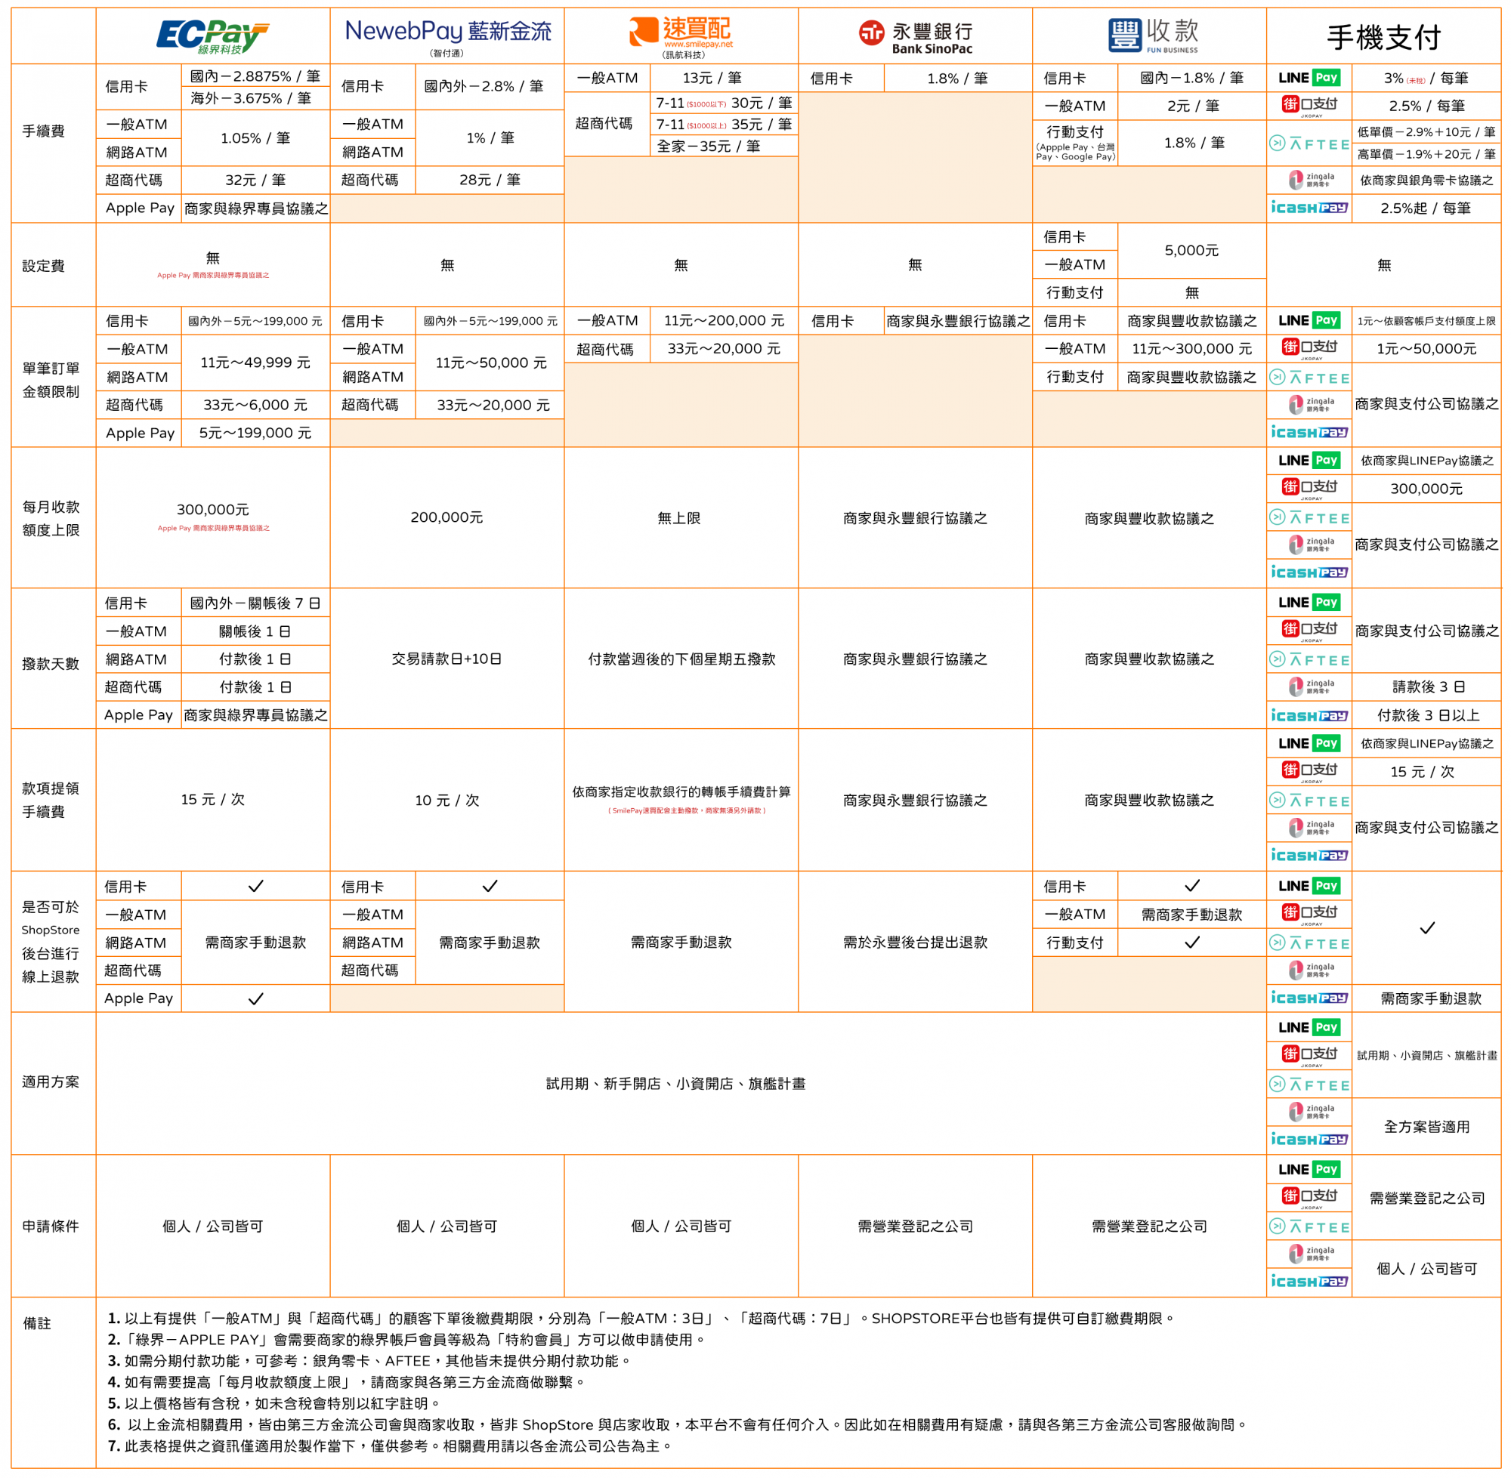Click the ECPay ATM fee 1.05% / 筆
This screenshot has height=1478, width=1511.
[x=255, y=138]
